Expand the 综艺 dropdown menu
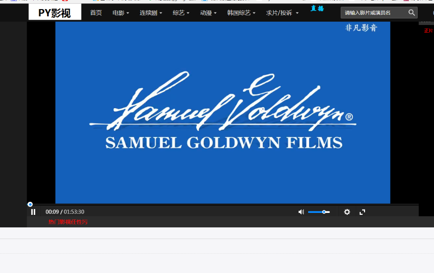 coord(181,12)
